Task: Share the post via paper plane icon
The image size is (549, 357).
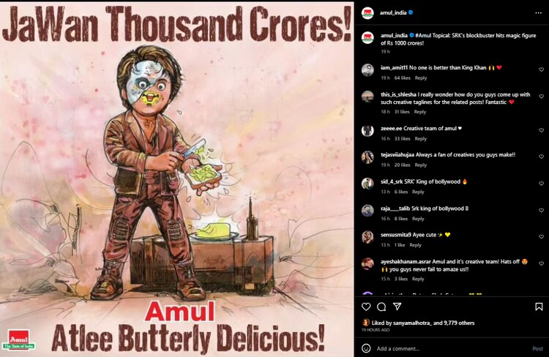Action: click(397, 305)
